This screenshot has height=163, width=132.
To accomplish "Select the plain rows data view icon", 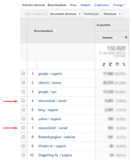I will coord(117,64).
